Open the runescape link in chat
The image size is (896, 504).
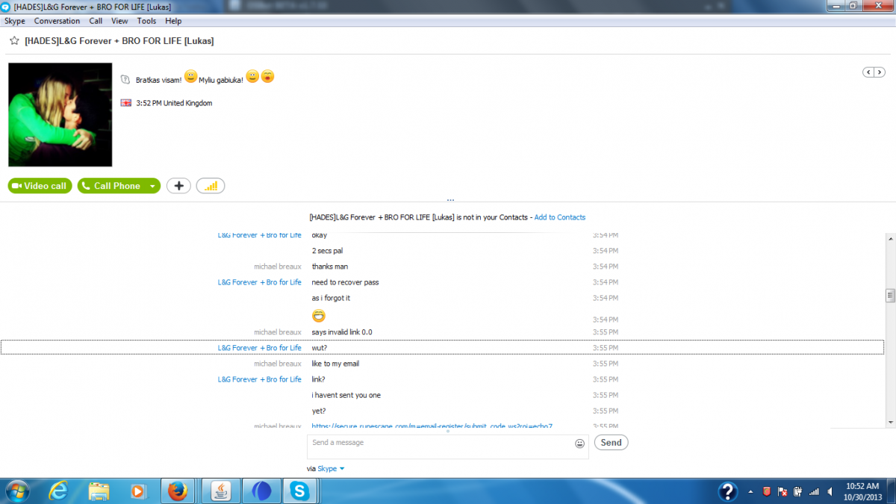(432, 426)
